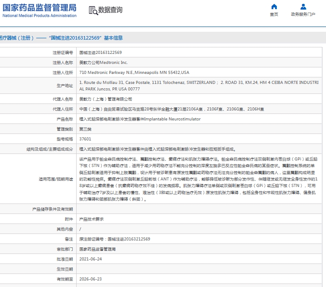Click the management category value 第三类
This screenshot has height=287, width=326.
[x=85, y=129]
